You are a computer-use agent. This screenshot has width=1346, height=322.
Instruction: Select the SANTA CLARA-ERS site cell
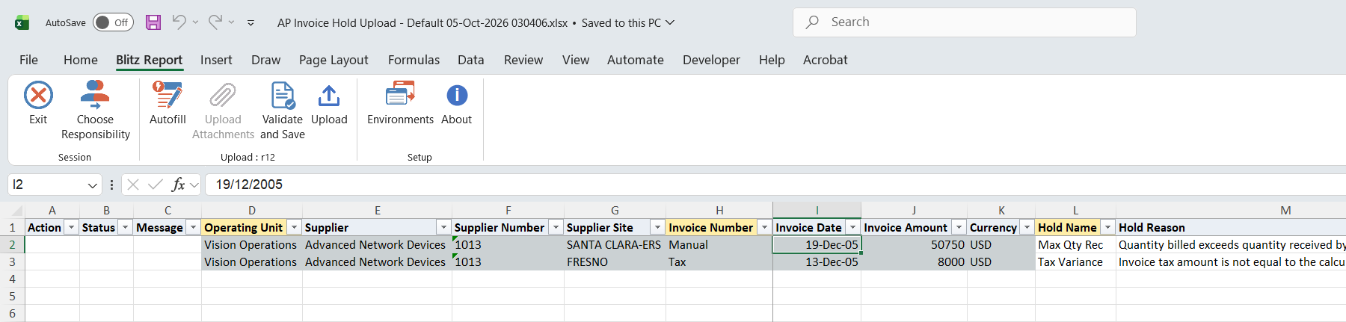tap(615, 245)
